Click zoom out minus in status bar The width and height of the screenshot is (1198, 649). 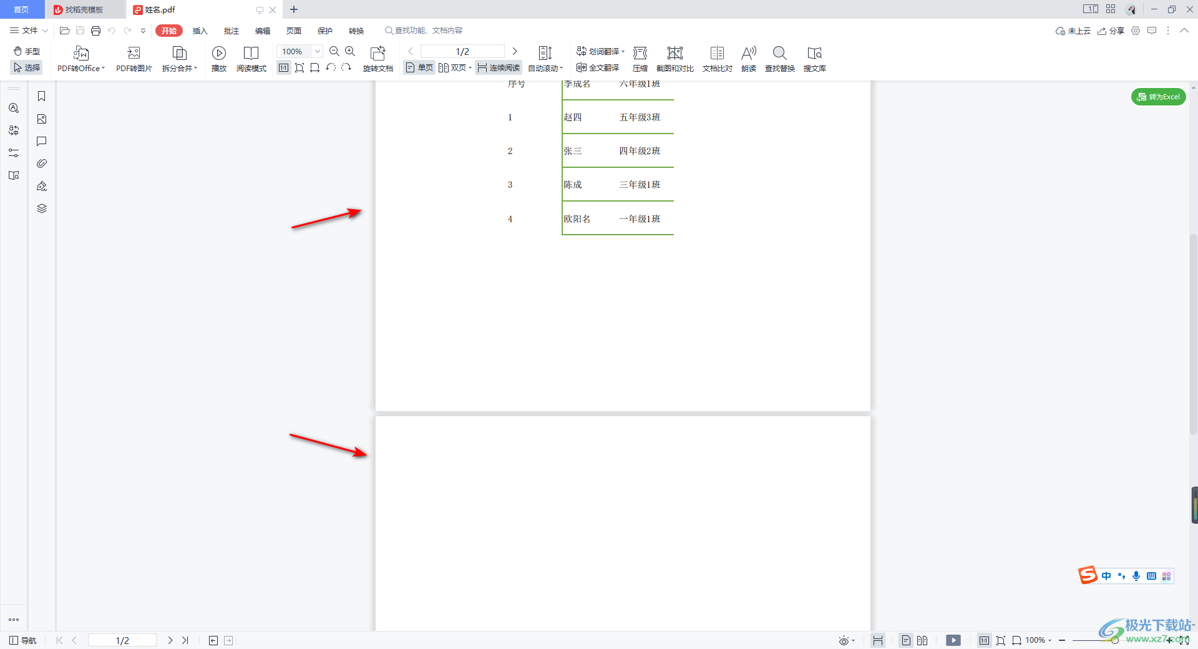click(x=1062, y=640)
